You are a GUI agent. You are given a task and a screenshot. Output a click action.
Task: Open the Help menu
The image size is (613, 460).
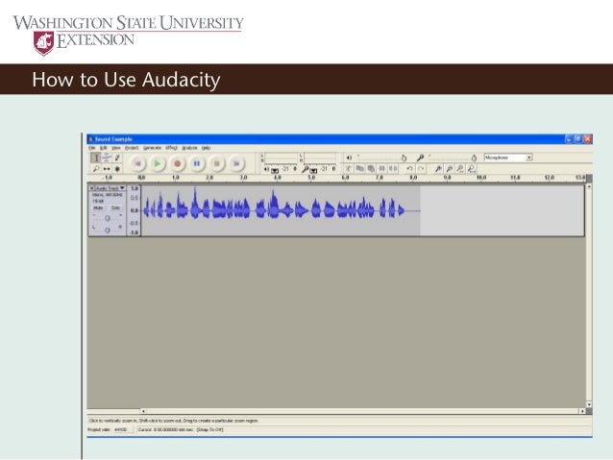(x=206, y=148)
